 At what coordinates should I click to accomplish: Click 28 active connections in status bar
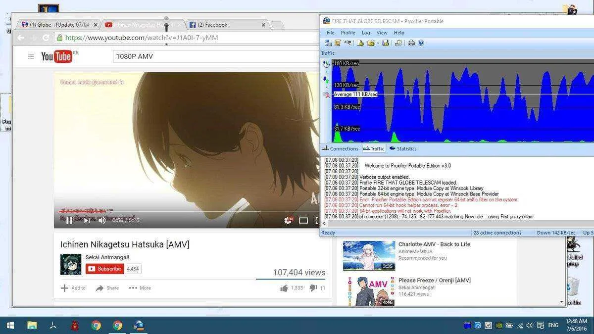pyautogui.click(x=497, y=233)
